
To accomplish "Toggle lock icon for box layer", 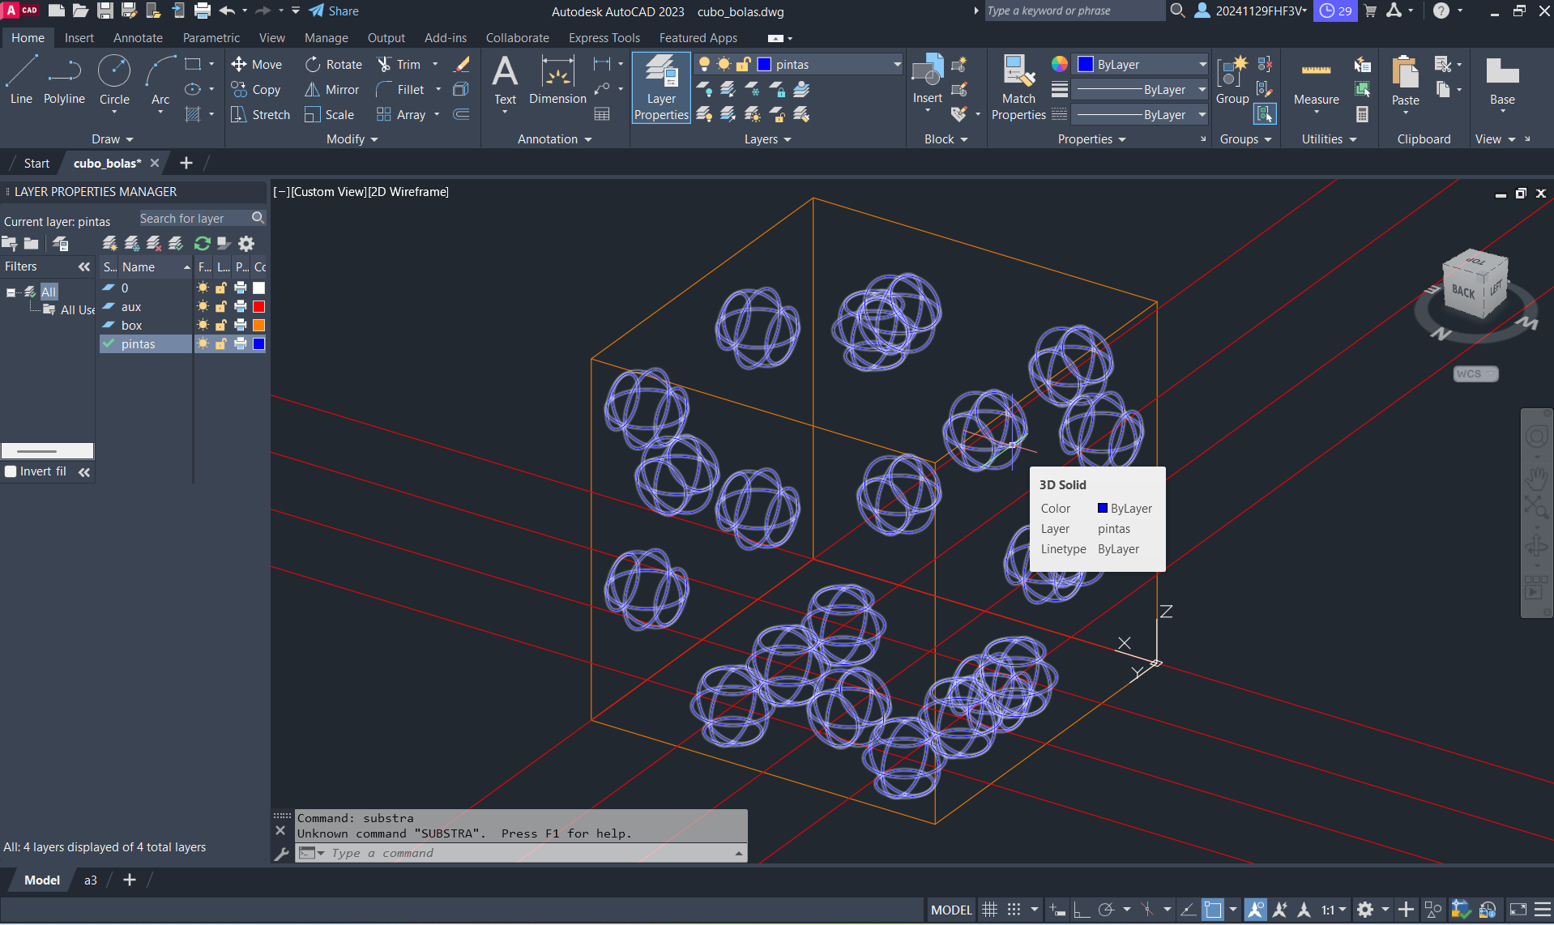I will pyautogui.click(x=220, y=326).
